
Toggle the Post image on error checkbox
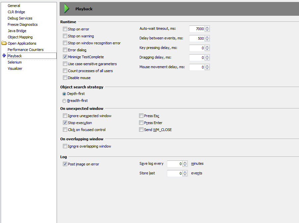tap(65, 164)
